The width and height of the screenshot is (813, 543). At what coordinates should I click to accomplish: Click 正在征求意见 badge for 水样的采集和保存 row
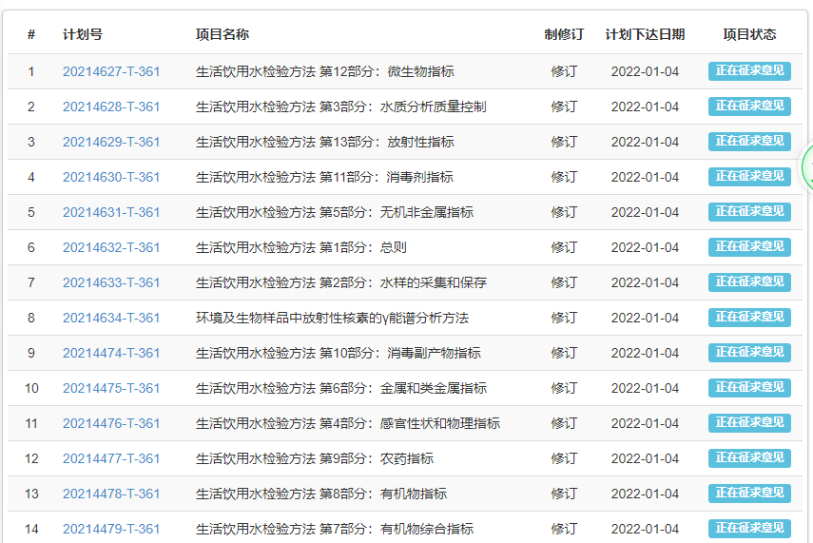pyautogui.click(x=749, y=282)
